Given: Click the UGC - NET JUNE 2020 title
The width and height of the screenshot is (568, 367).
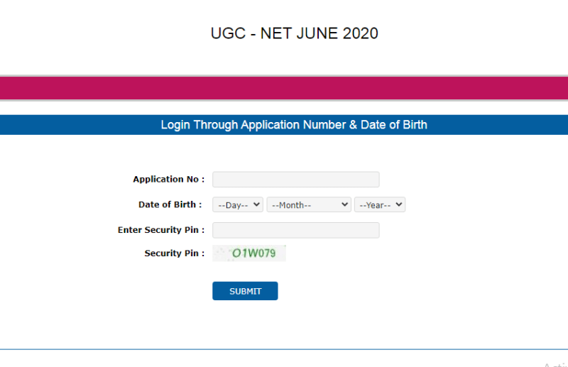Looking at the screenshot, I should tap(294, 33).
